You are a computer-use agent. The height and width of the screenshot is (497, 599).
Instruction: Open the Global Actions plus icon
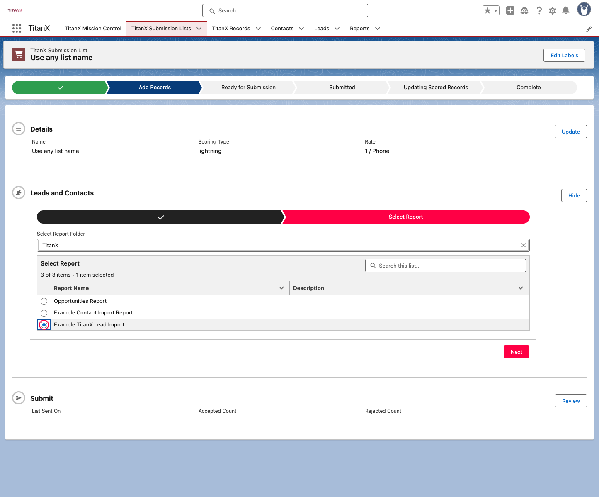pos(510,11)
